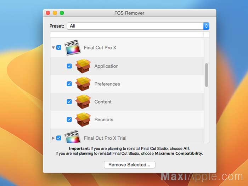
Task: Select the Content row text
Action: pos(103,102)
